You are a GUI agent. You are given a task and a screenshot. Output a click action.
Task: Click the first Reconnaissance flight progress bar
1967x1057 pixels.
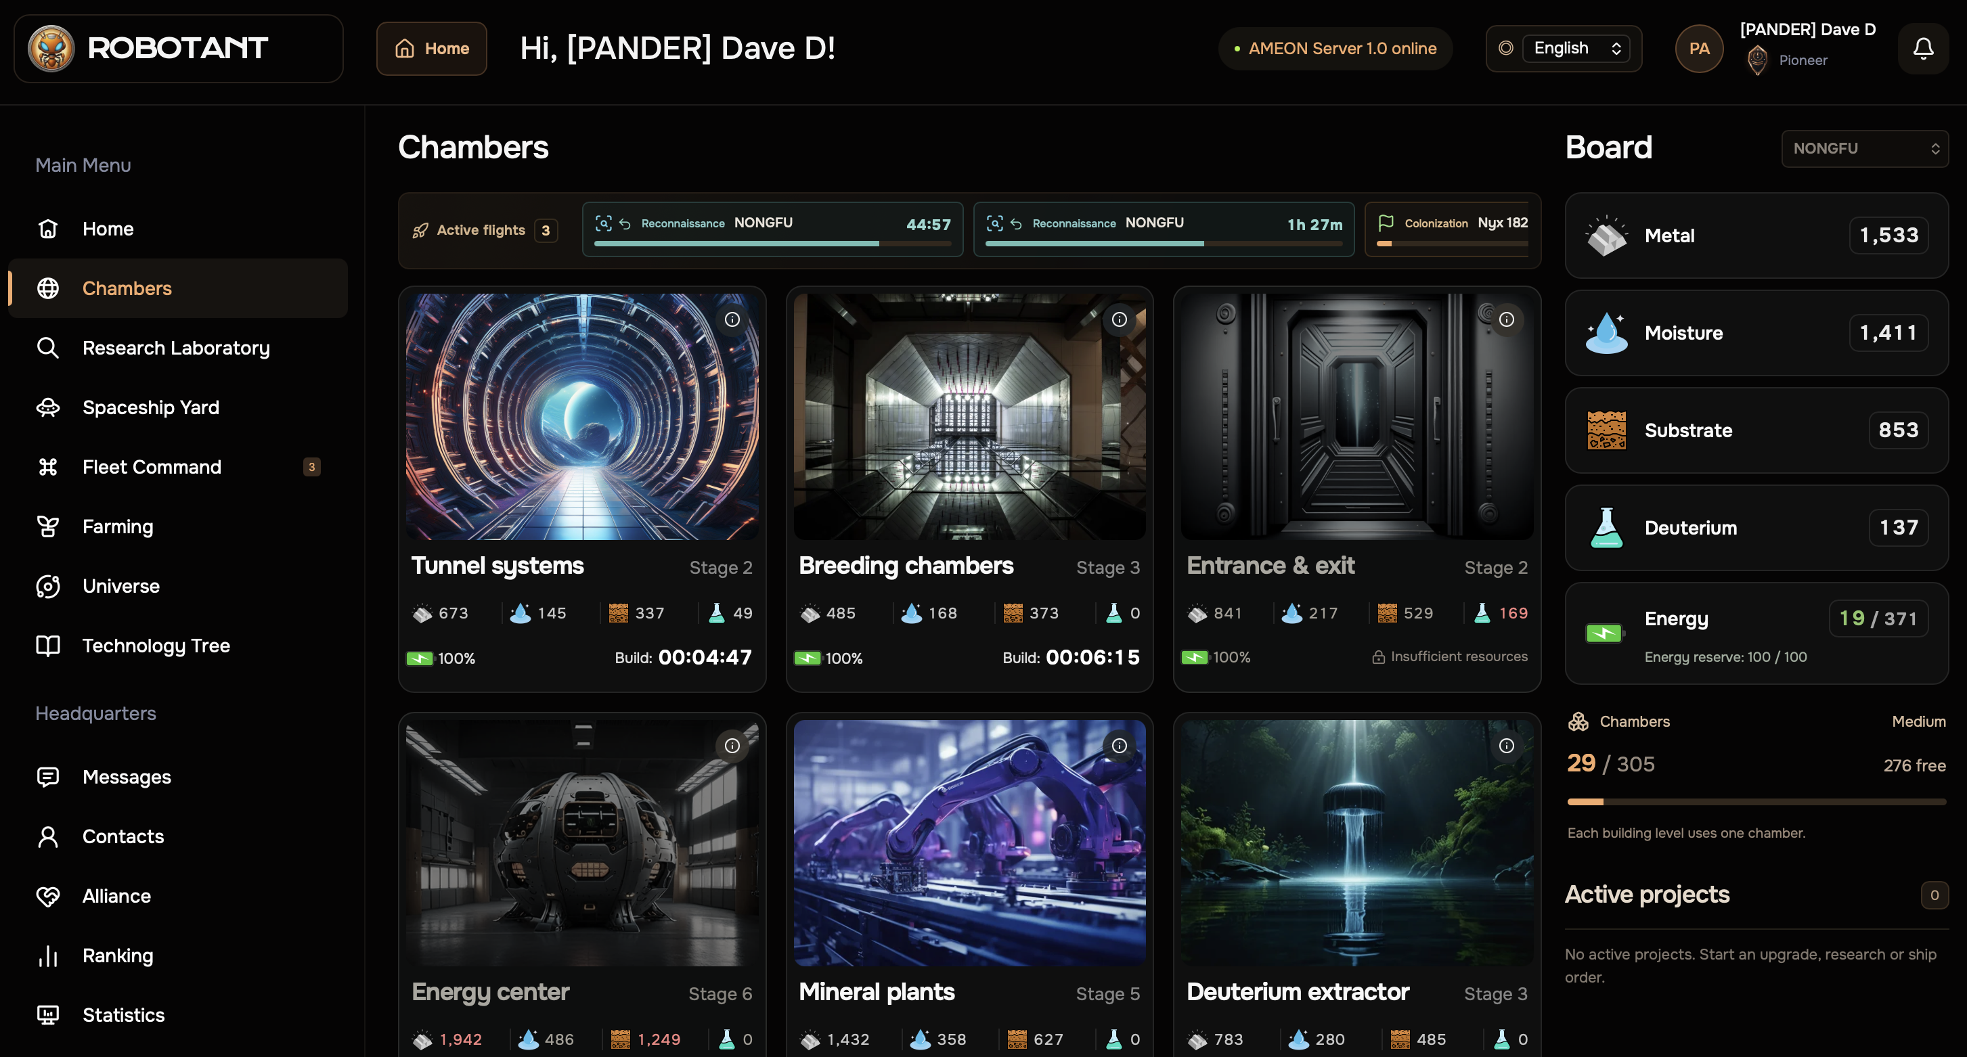(772, 244)
